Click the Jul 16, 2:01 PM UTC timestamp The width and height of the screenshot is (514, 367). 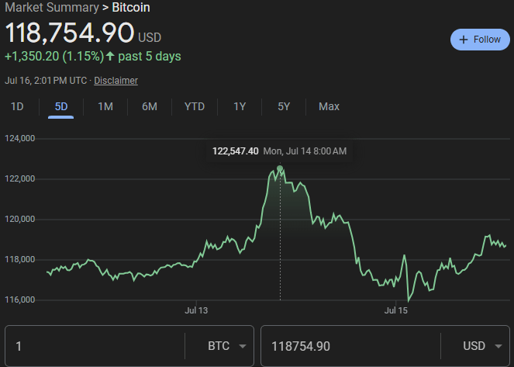click(46, 81)
